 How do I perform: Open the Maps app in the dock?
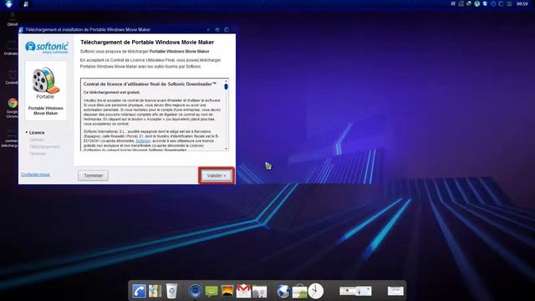pyautogui.click(x=155, y=291)
